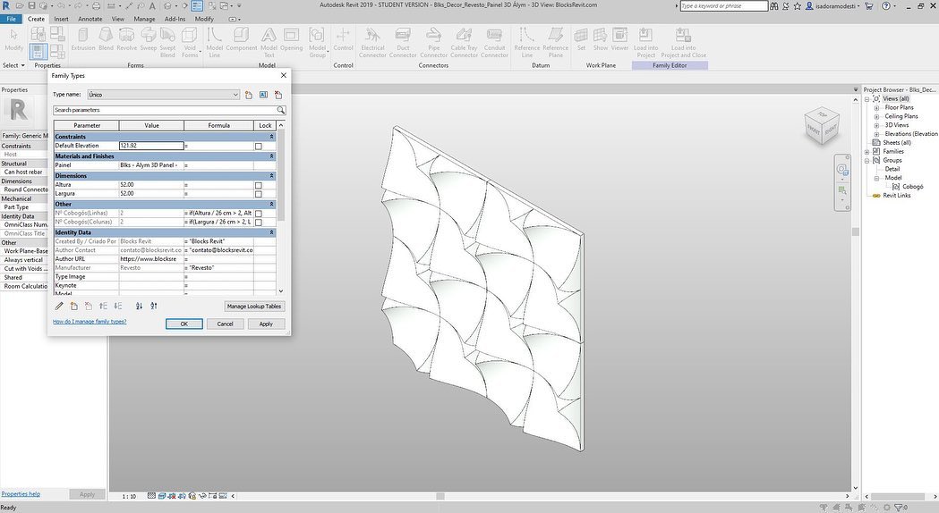Viewport: 939px width, 513px height.
Task: Click the Save icon in quick access toolbar
Action: [x=31, y=6]
